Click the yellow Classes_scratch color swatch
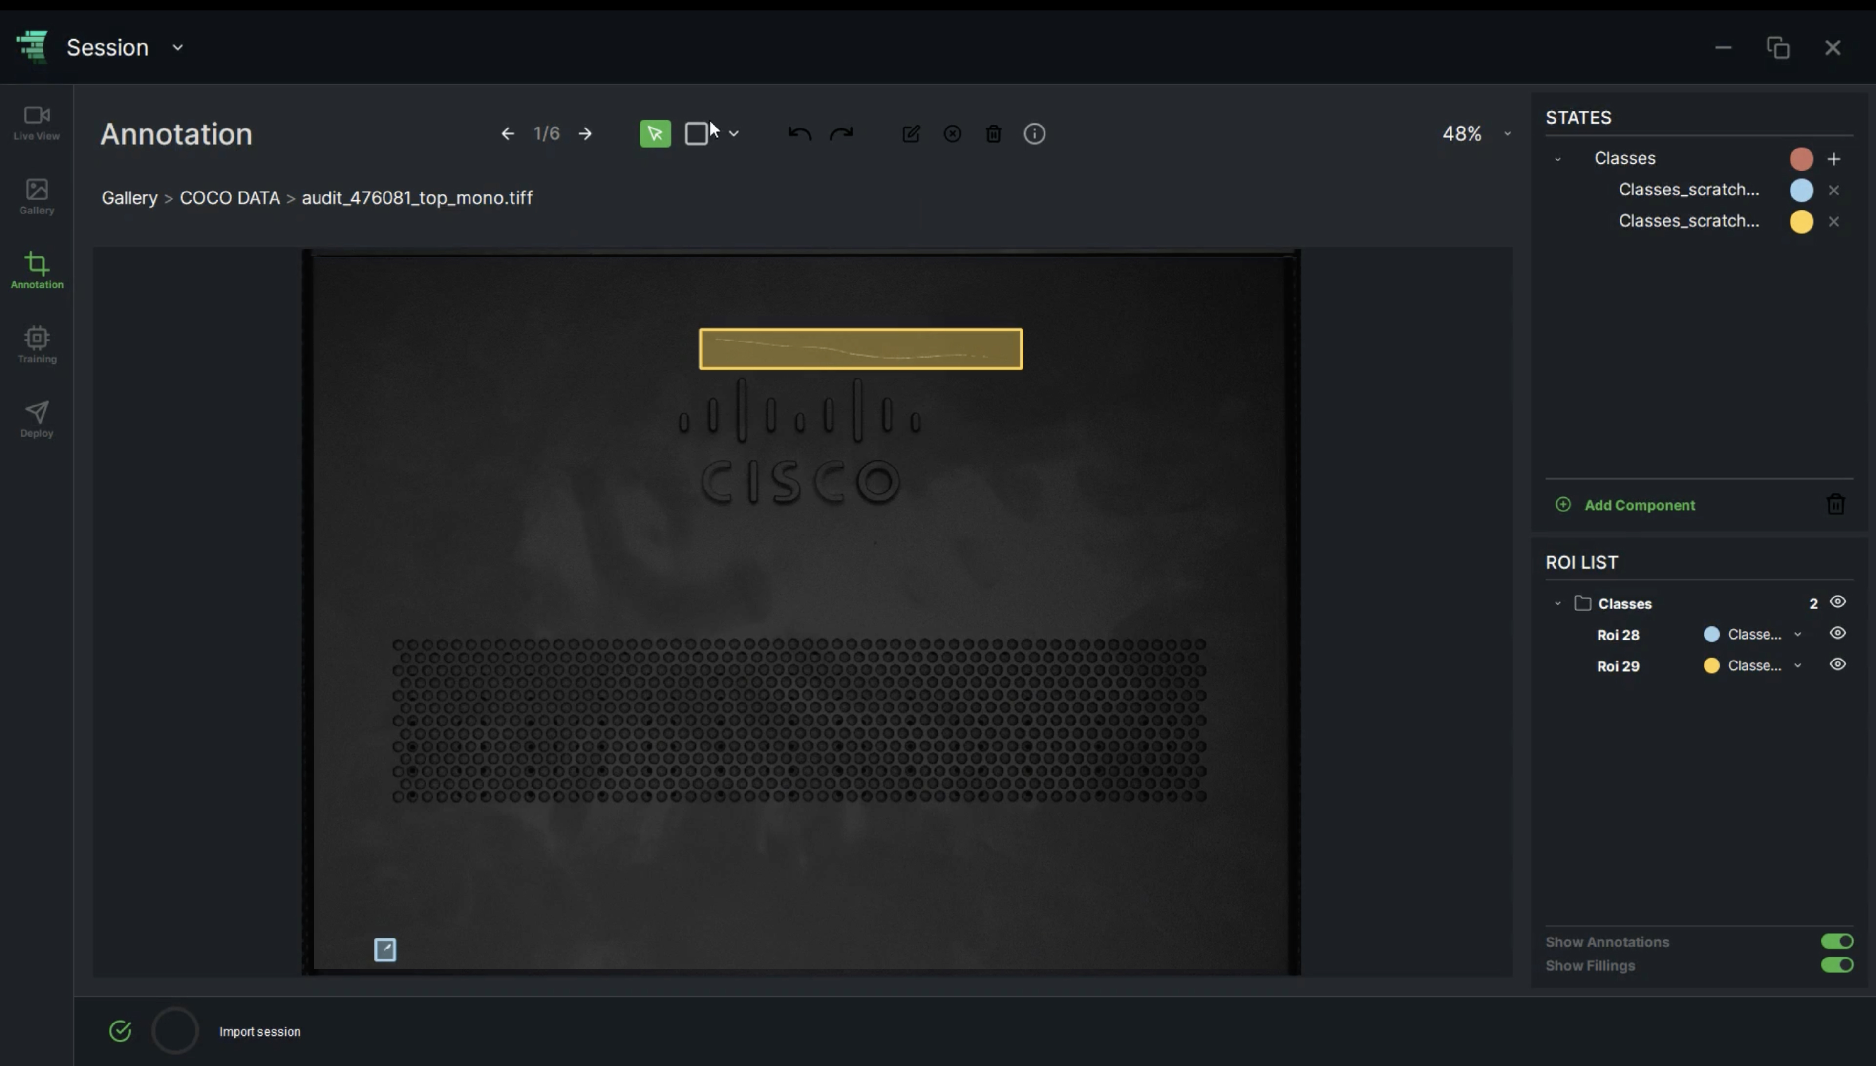 click(1801, 222)
